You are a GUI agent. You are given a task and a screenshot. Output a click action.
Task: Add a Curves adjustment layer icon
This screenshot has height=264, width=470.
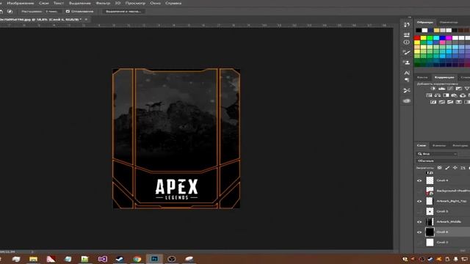coord(450,89)
